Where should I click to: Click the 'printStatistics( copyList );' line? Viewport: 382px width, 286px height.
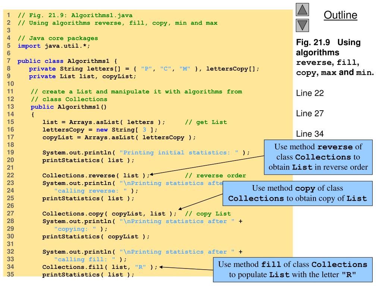point(96,236)
